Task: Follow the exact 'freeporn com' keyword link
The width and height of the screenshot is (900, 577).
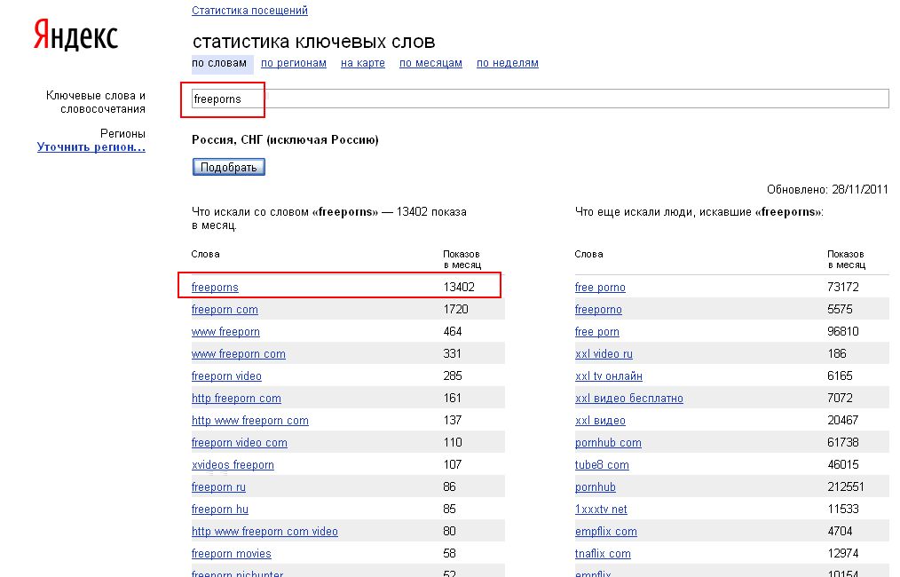Action: 225,310
